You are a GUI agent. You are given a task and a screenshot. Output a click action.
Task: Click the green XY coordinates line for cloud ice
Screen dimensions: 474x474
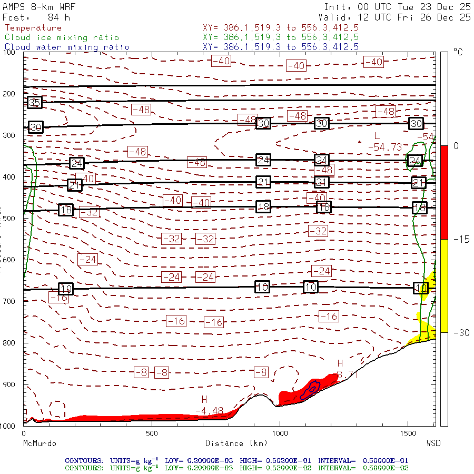coord(281,37)
